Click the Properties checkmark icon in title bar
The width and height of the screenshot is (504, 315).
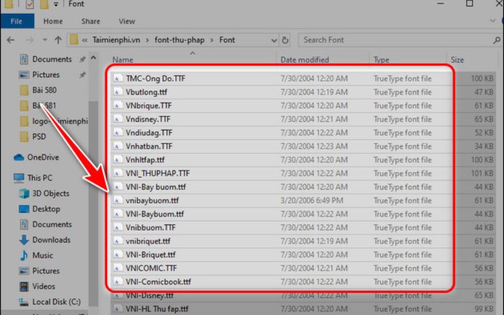pyautogui.click(x=30, y=4)
